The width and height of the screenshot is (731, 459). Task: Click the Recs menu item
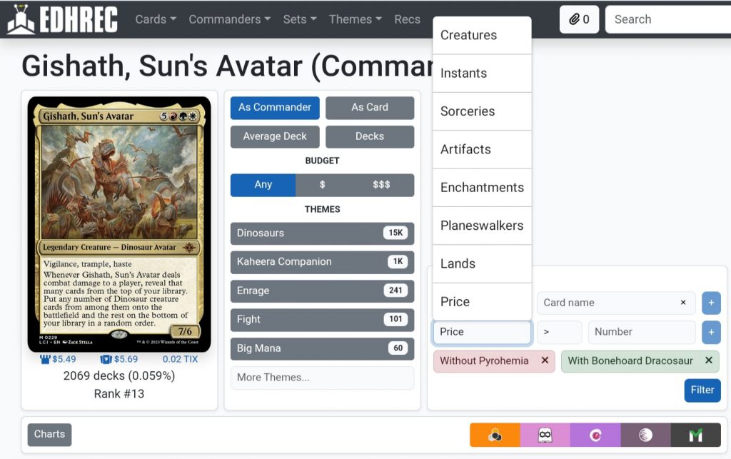point(407,19)
